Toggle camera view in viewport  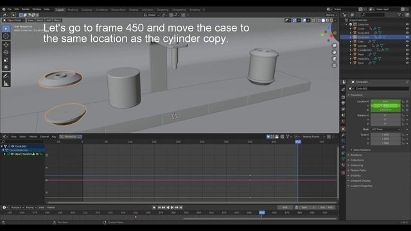point(334,58)
